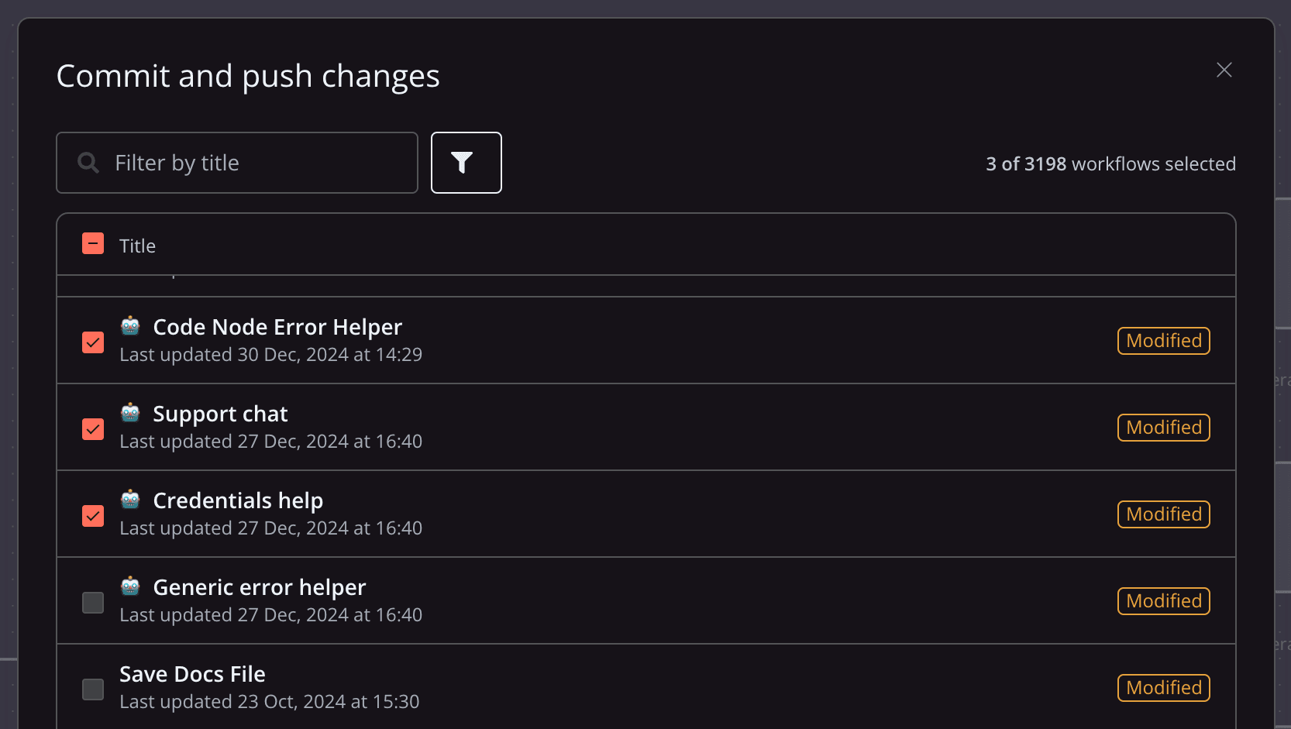Check the Save Docs File workflow
Image resolution: width=1291 pixels, height=729 pixels.
click(93, 689)
